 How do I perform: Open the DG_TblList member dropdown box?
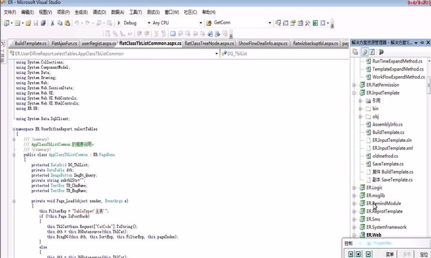284,54
